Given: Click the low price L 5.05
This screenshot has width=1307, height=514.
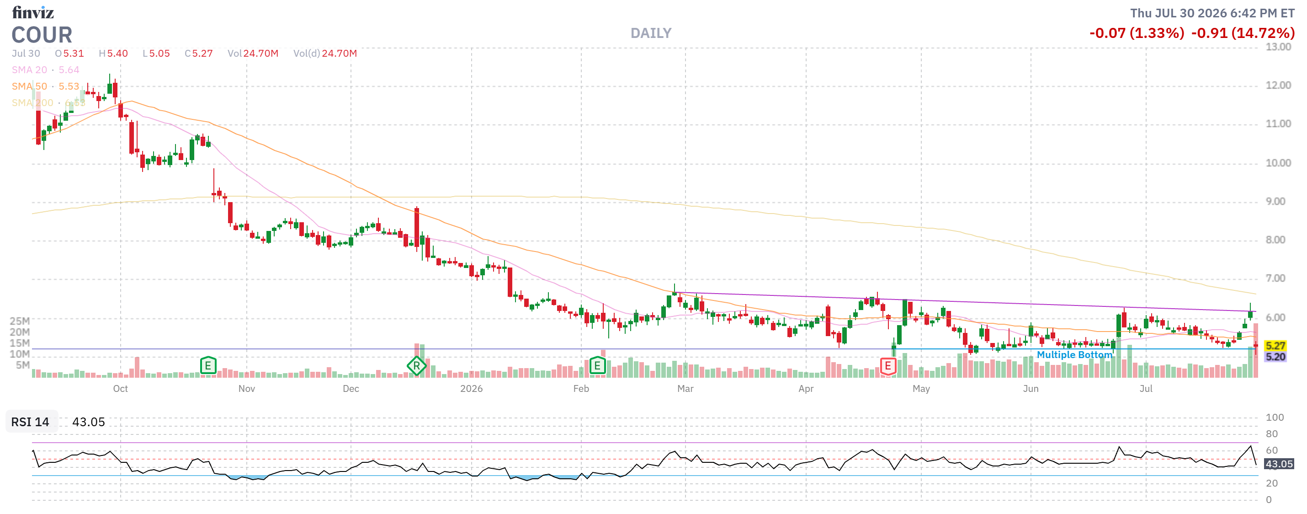Looking at the screenshot, I should (x=156, y=54).
